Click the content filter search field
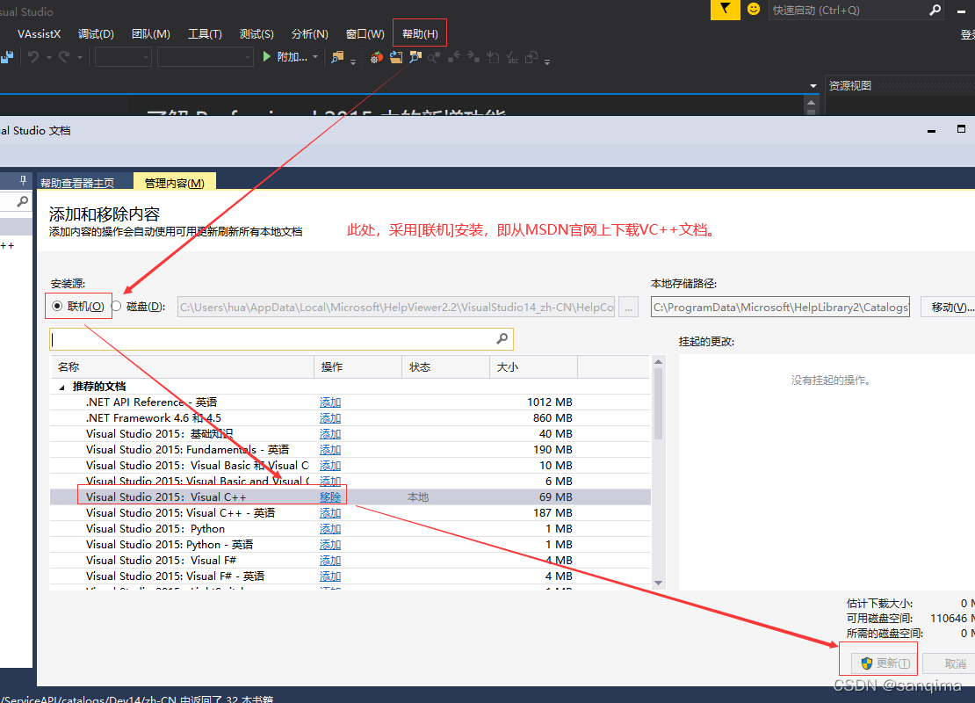This screenshot has width=975, height=703. pyautogui.click(x=272, y=339)
